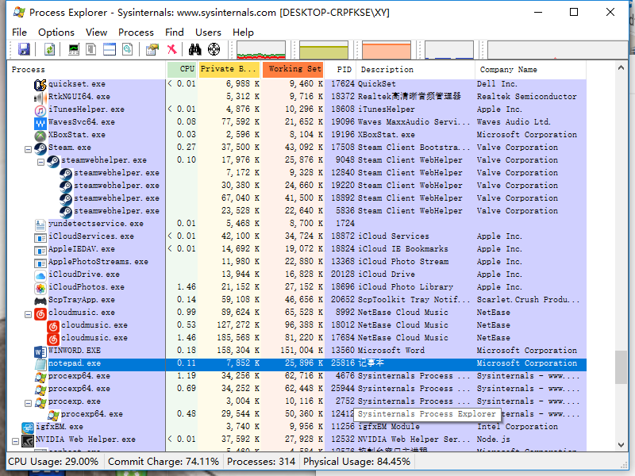Open the Properties toolbar icon
The image size is (635, 476).
click(x=152, y=49)
